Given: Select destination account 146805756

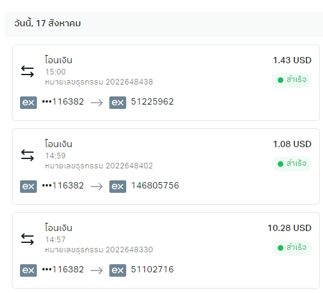Looking at the screenshot, I should (155, 185).
